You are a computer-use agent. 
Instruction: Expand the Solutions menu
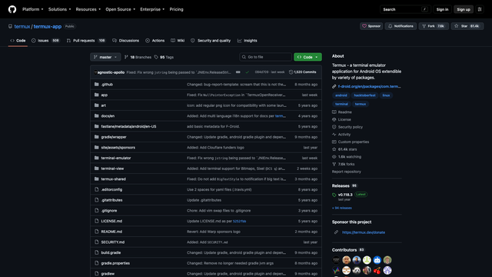pyautogui.click(x=60, y=9)
